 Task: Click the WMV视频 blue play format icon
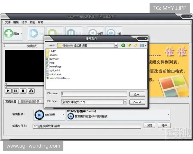pyautogui.click(x=39, y=115)
